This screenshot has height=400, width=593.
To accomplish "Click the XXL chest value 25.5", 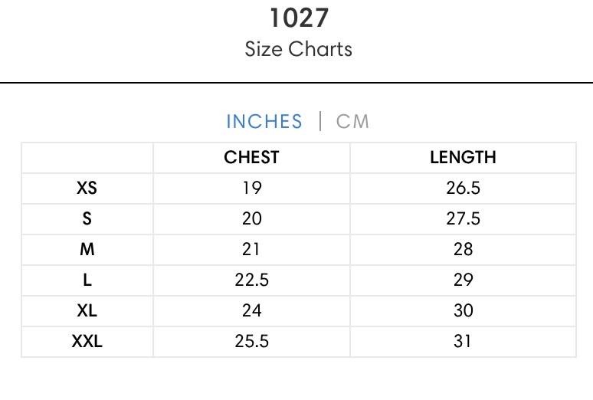I will pyautogui.click(x=252, y=341).
